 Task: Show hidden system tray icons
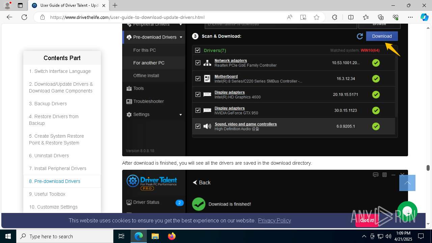(x=364, y=236)
